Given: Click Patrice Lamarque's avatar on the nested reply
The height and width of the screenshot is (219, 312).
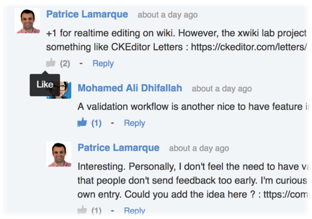Looking at the screenshot, I should click(59, 154).
